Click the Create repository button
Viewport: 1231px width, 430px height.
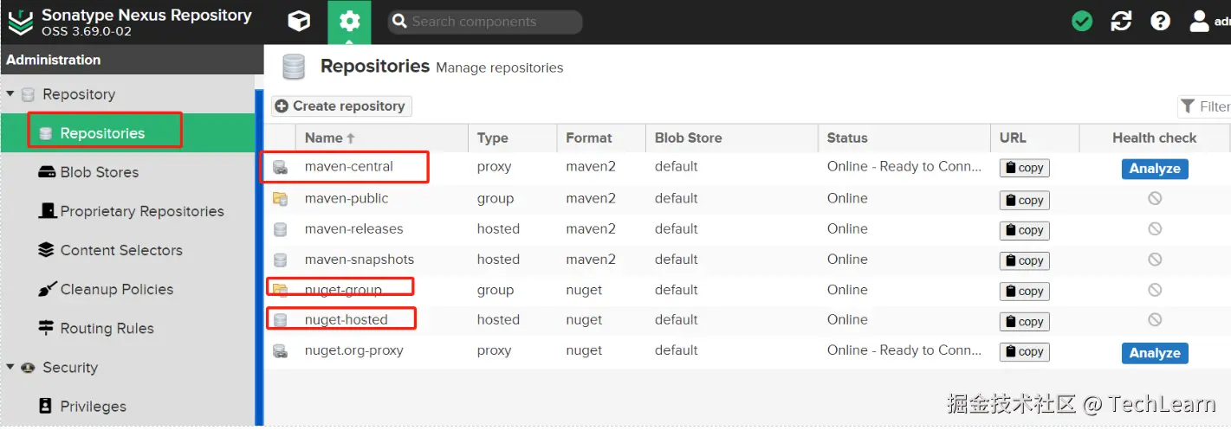coord(341,106)
